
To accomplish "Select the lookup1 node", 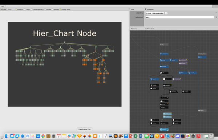I will coord(164,60).
